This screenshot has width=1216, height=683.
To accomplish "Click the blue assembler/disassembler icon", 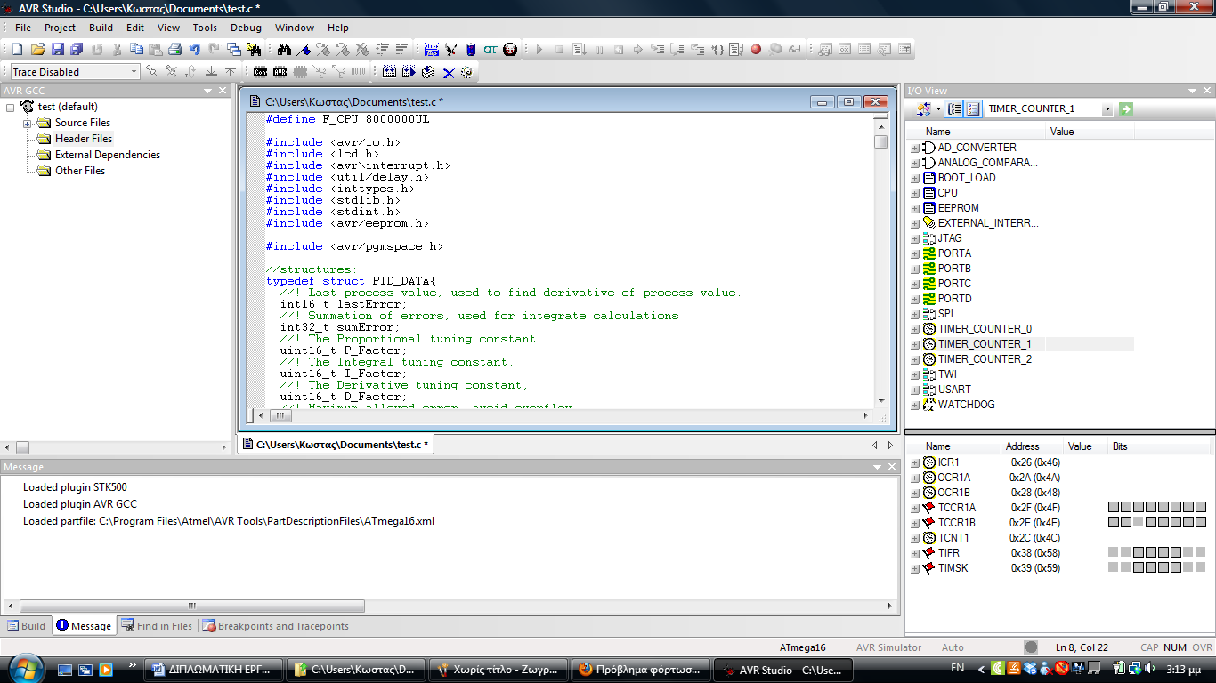I will [x=432, y=50].
